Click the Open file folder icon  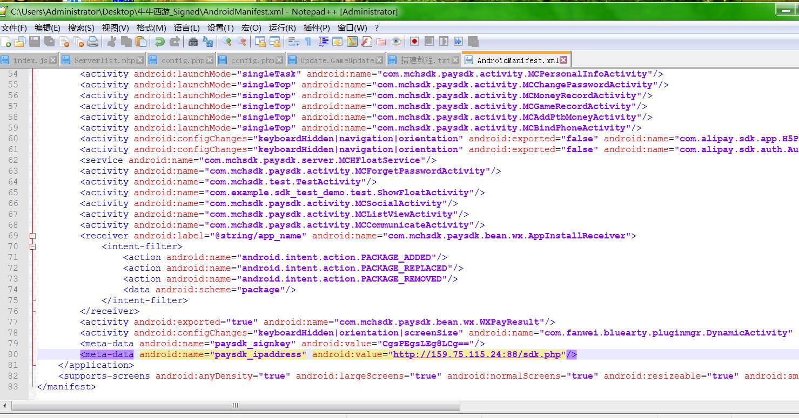point(20,42)
